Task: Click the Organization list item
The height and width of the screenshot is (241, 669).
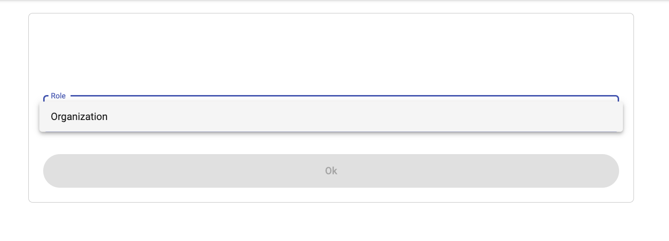Action: point(331,117)
